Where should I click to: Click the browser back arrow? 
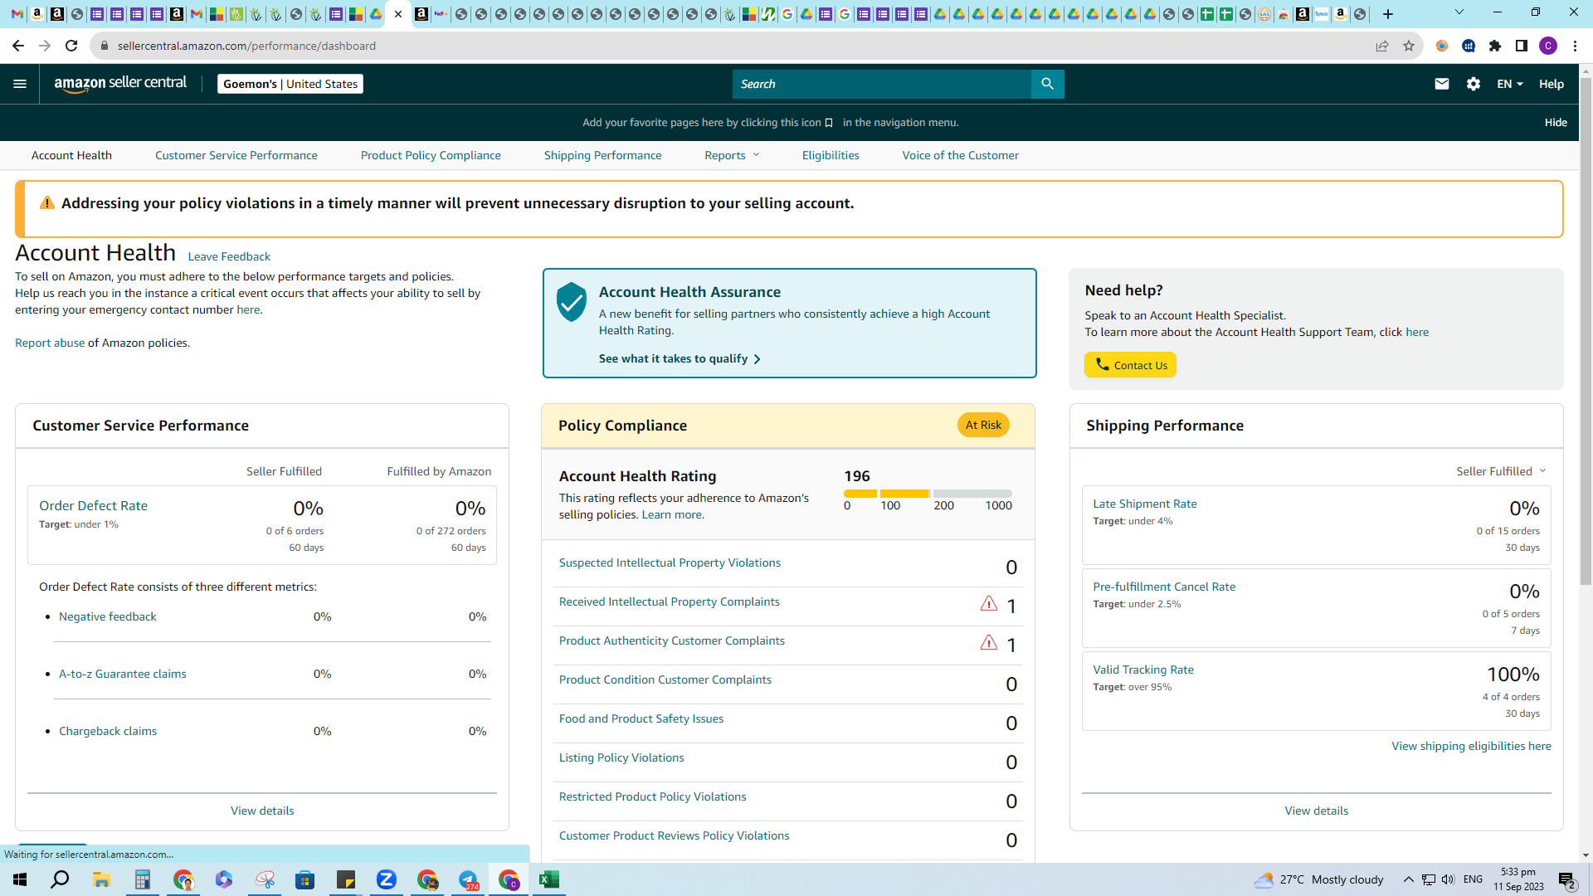pos(18,46)
